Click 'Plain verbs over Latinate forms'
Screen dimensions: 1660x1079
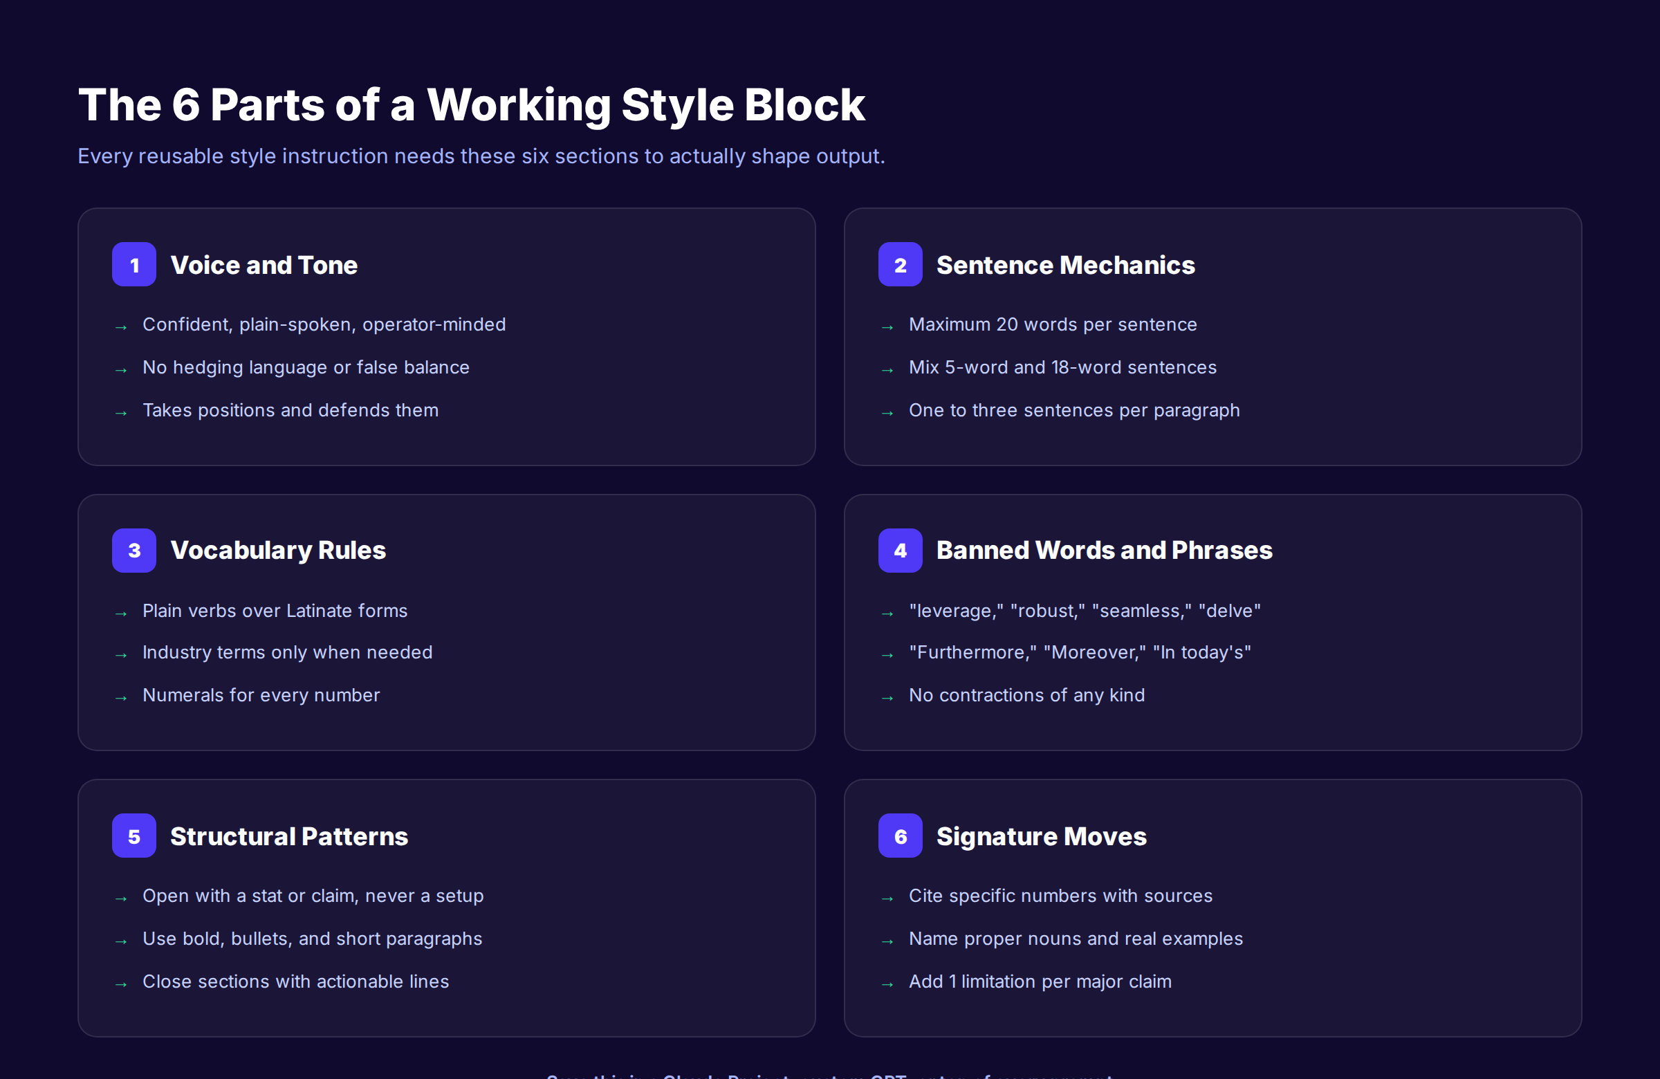pos(275,611)
